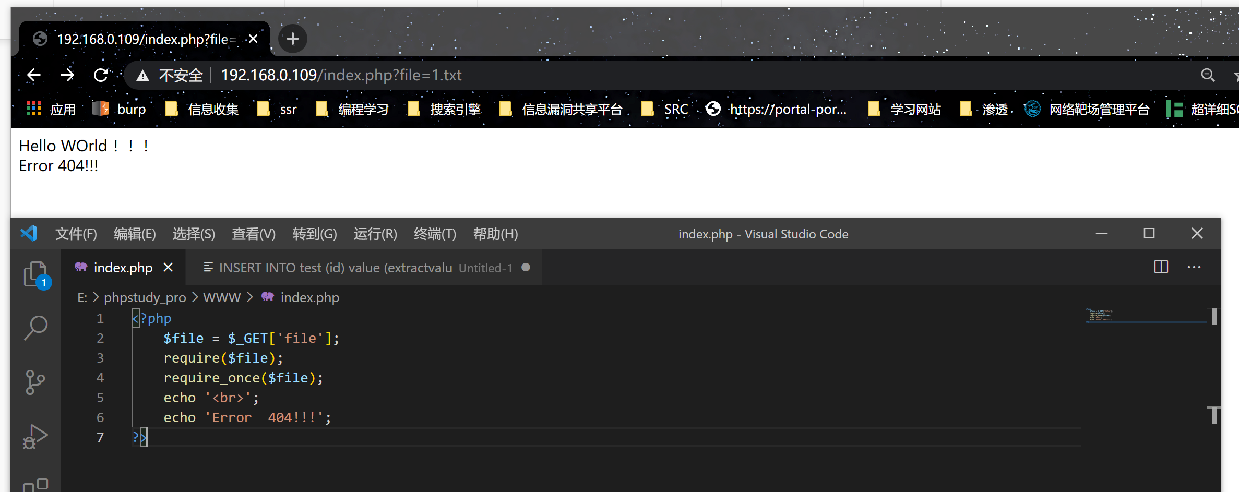This screenshot has height=492, width=1239.
Task: Reload the browser page
Action: point(101,75)
